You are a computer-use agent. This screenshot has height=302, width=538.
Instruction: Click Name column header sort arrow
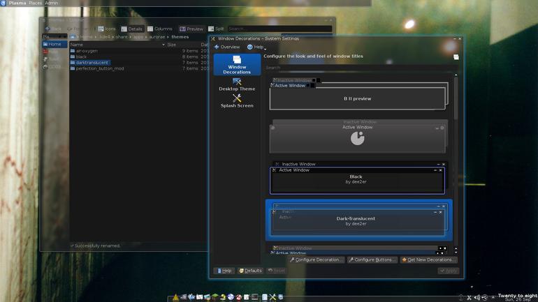click(x=163, y=45)
